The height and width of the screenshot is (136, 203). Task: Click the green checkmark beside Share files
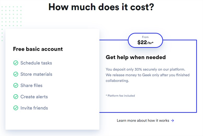(x=16, y=85)
